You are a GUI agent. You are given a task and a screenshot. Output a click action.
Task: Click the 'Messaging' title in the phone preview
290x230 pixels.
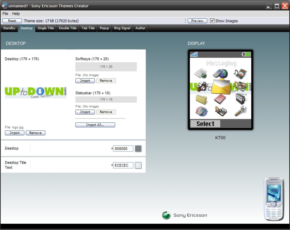pos(221,63)
